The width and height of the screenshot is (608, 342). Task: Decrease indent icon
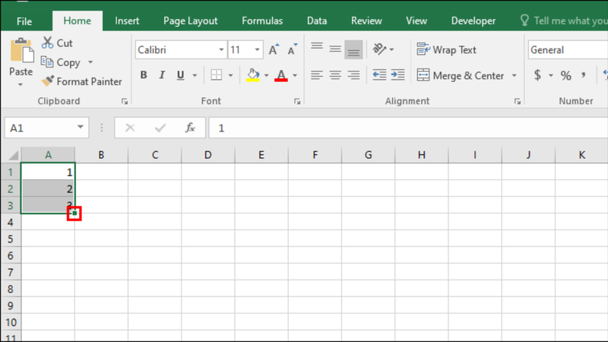tap(379, 74)
